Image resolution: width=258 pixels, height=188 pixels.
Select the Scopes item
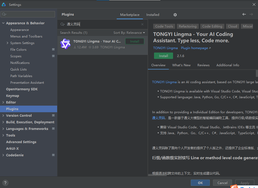coord(16,56)
